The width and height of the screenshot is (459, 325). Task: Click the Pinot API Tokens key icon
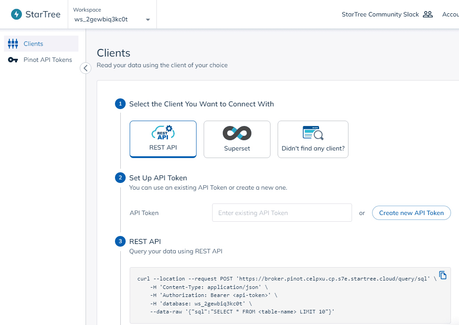[x=13, y=60]
